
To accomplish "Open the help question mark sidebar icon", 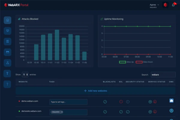I will pos(7,84).
